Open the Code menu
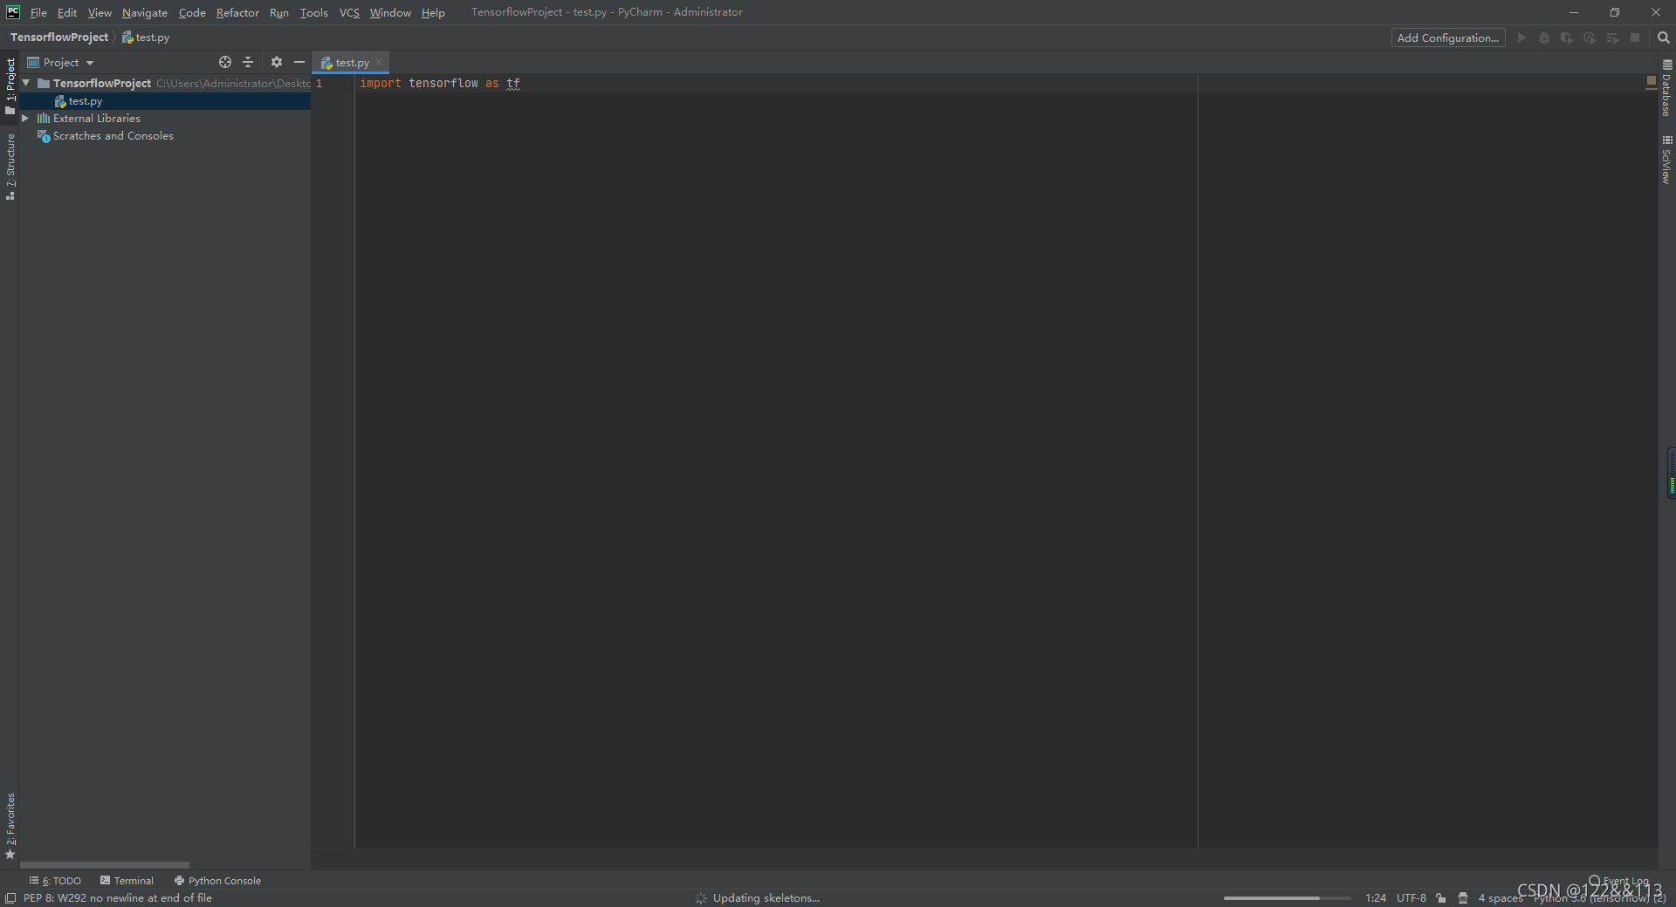The image size is (1676, 907). pyautogui.click(x=192, y=12)
